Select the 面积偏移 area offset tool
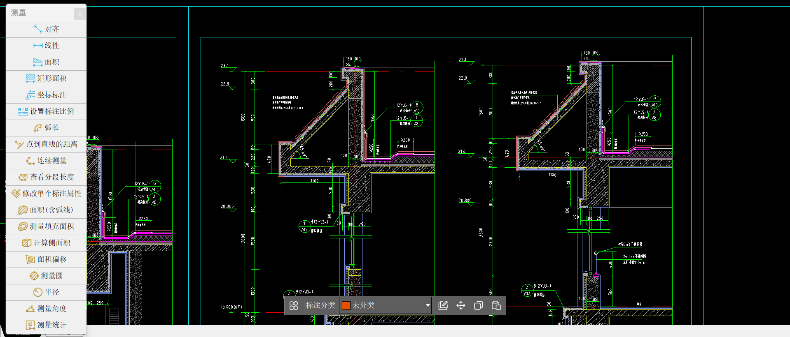 coord(46,259)
